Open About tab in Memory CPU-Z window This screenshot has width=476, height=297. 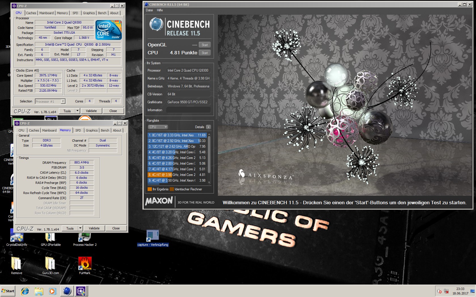coord(117,130)
